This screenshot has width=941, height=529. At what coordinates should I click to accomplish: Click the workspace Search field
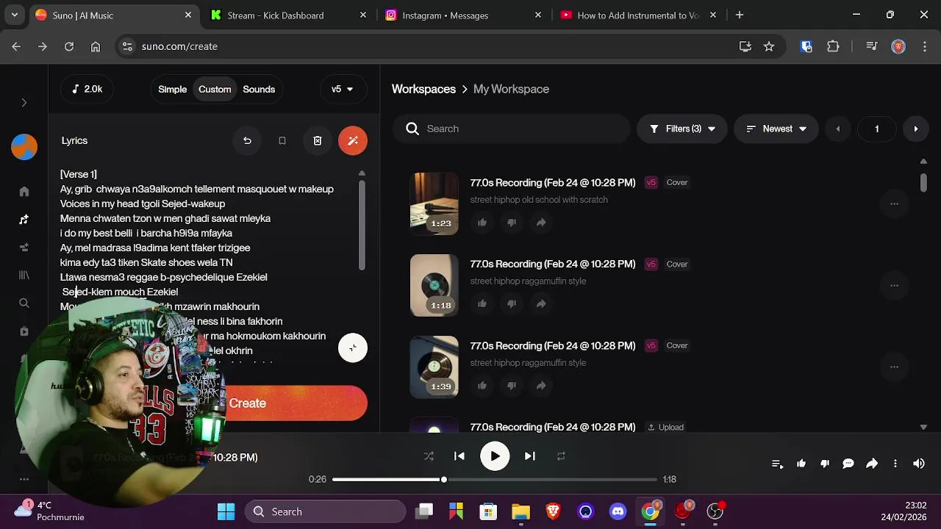click(511, 129)
